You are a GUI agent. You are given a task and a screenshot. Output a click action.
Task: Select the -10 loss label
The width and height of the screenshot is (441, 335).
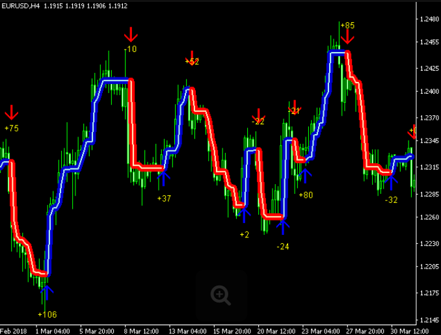[131, 49]
